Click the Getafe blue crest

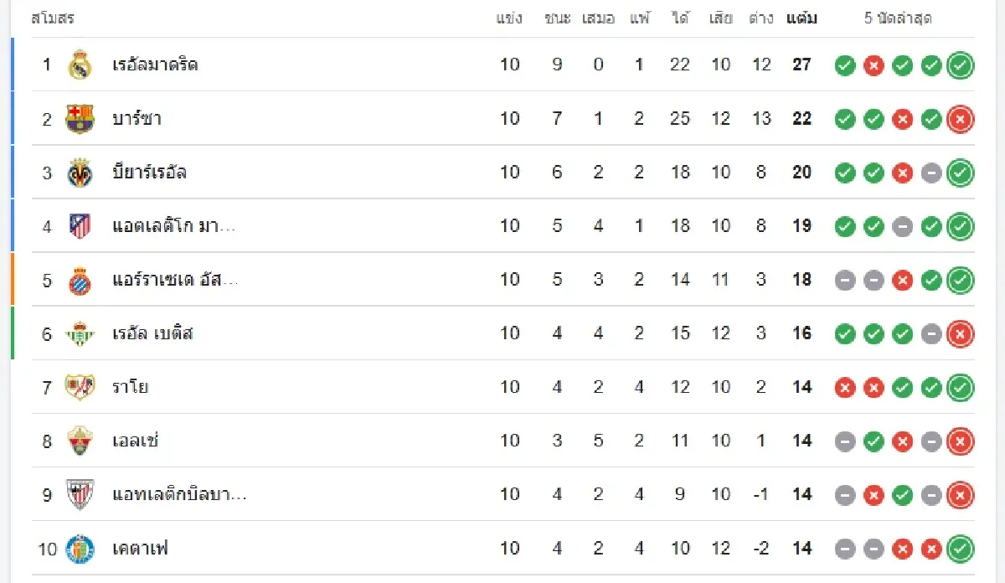click(80, 549)
